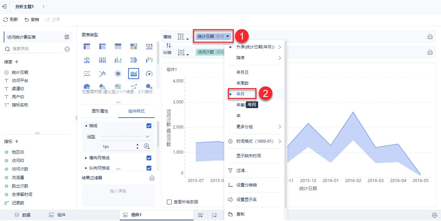Choose the 123 KPI indicator card chart icon
This screenshot has height=221, width=441.
point(149,46)
